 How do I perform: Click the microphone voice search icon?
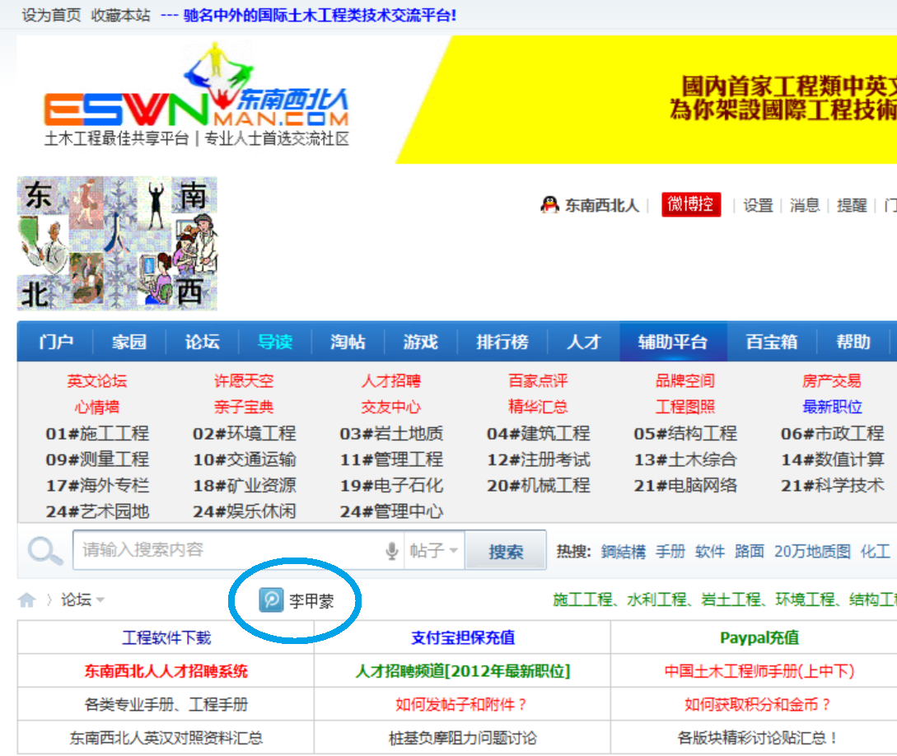point(392,551)
